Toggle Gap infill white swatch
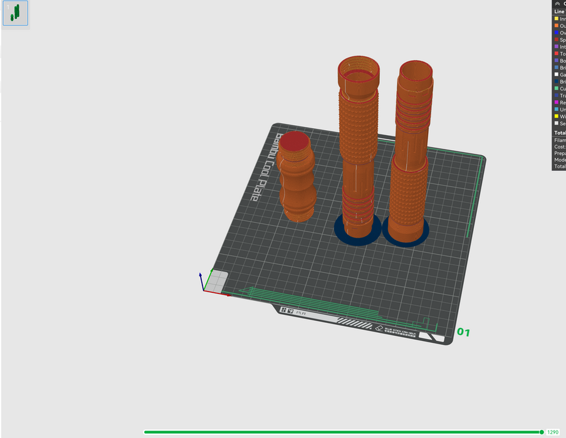 [556, 74]
